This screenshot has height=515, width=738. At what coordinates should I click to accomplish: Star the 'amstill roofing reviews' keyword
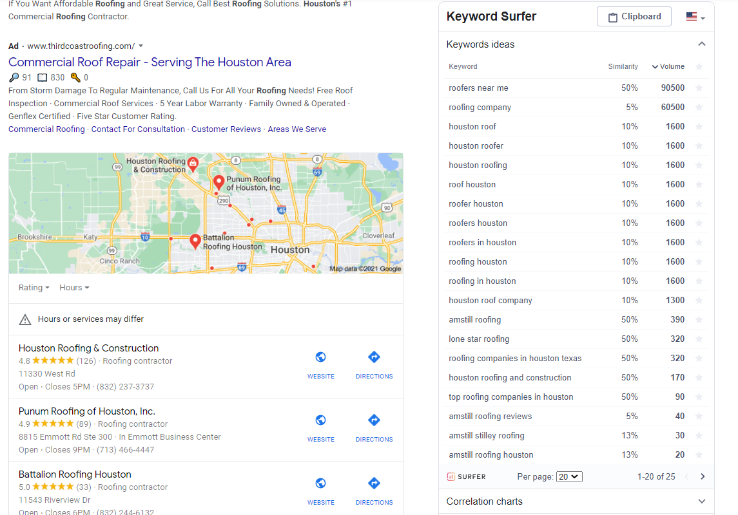tap(699, 417)
